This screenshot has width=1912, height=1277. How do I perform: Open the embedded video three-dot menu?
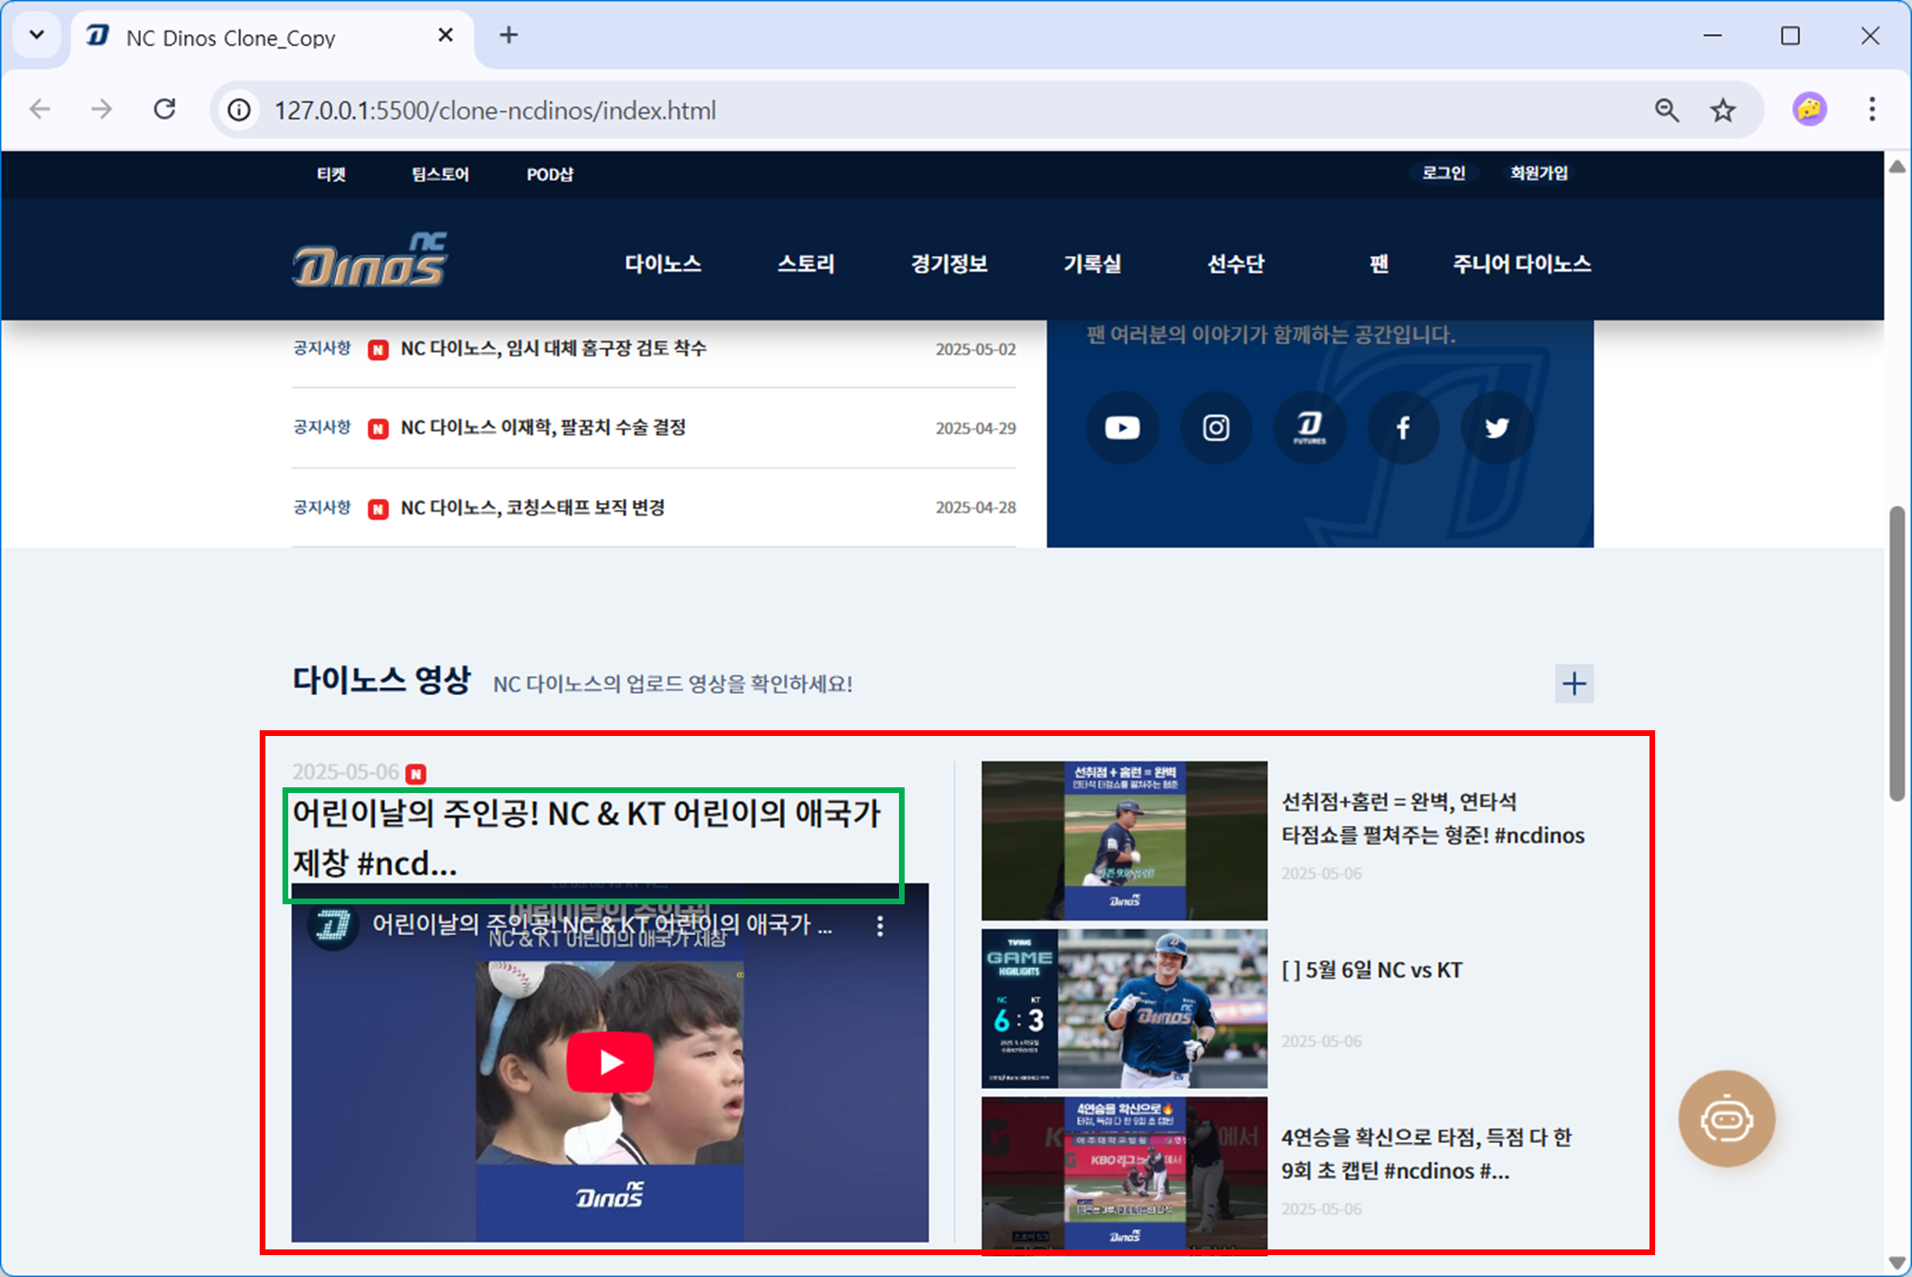[x=880, y=926]
